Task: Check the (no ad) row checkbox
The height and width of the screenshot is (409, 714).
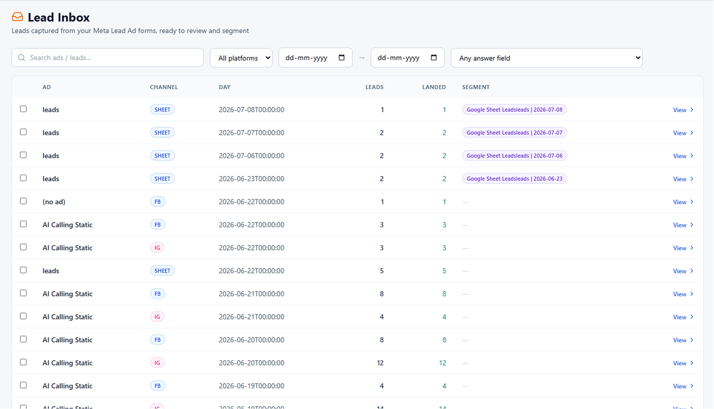Action: click(x=23, y=201)
